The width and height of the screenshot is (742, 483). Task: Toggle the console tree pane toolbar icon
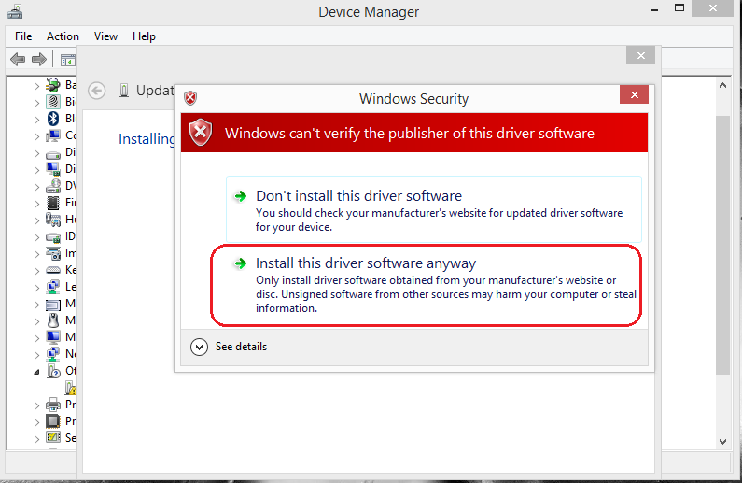click(x=67, y=60)
